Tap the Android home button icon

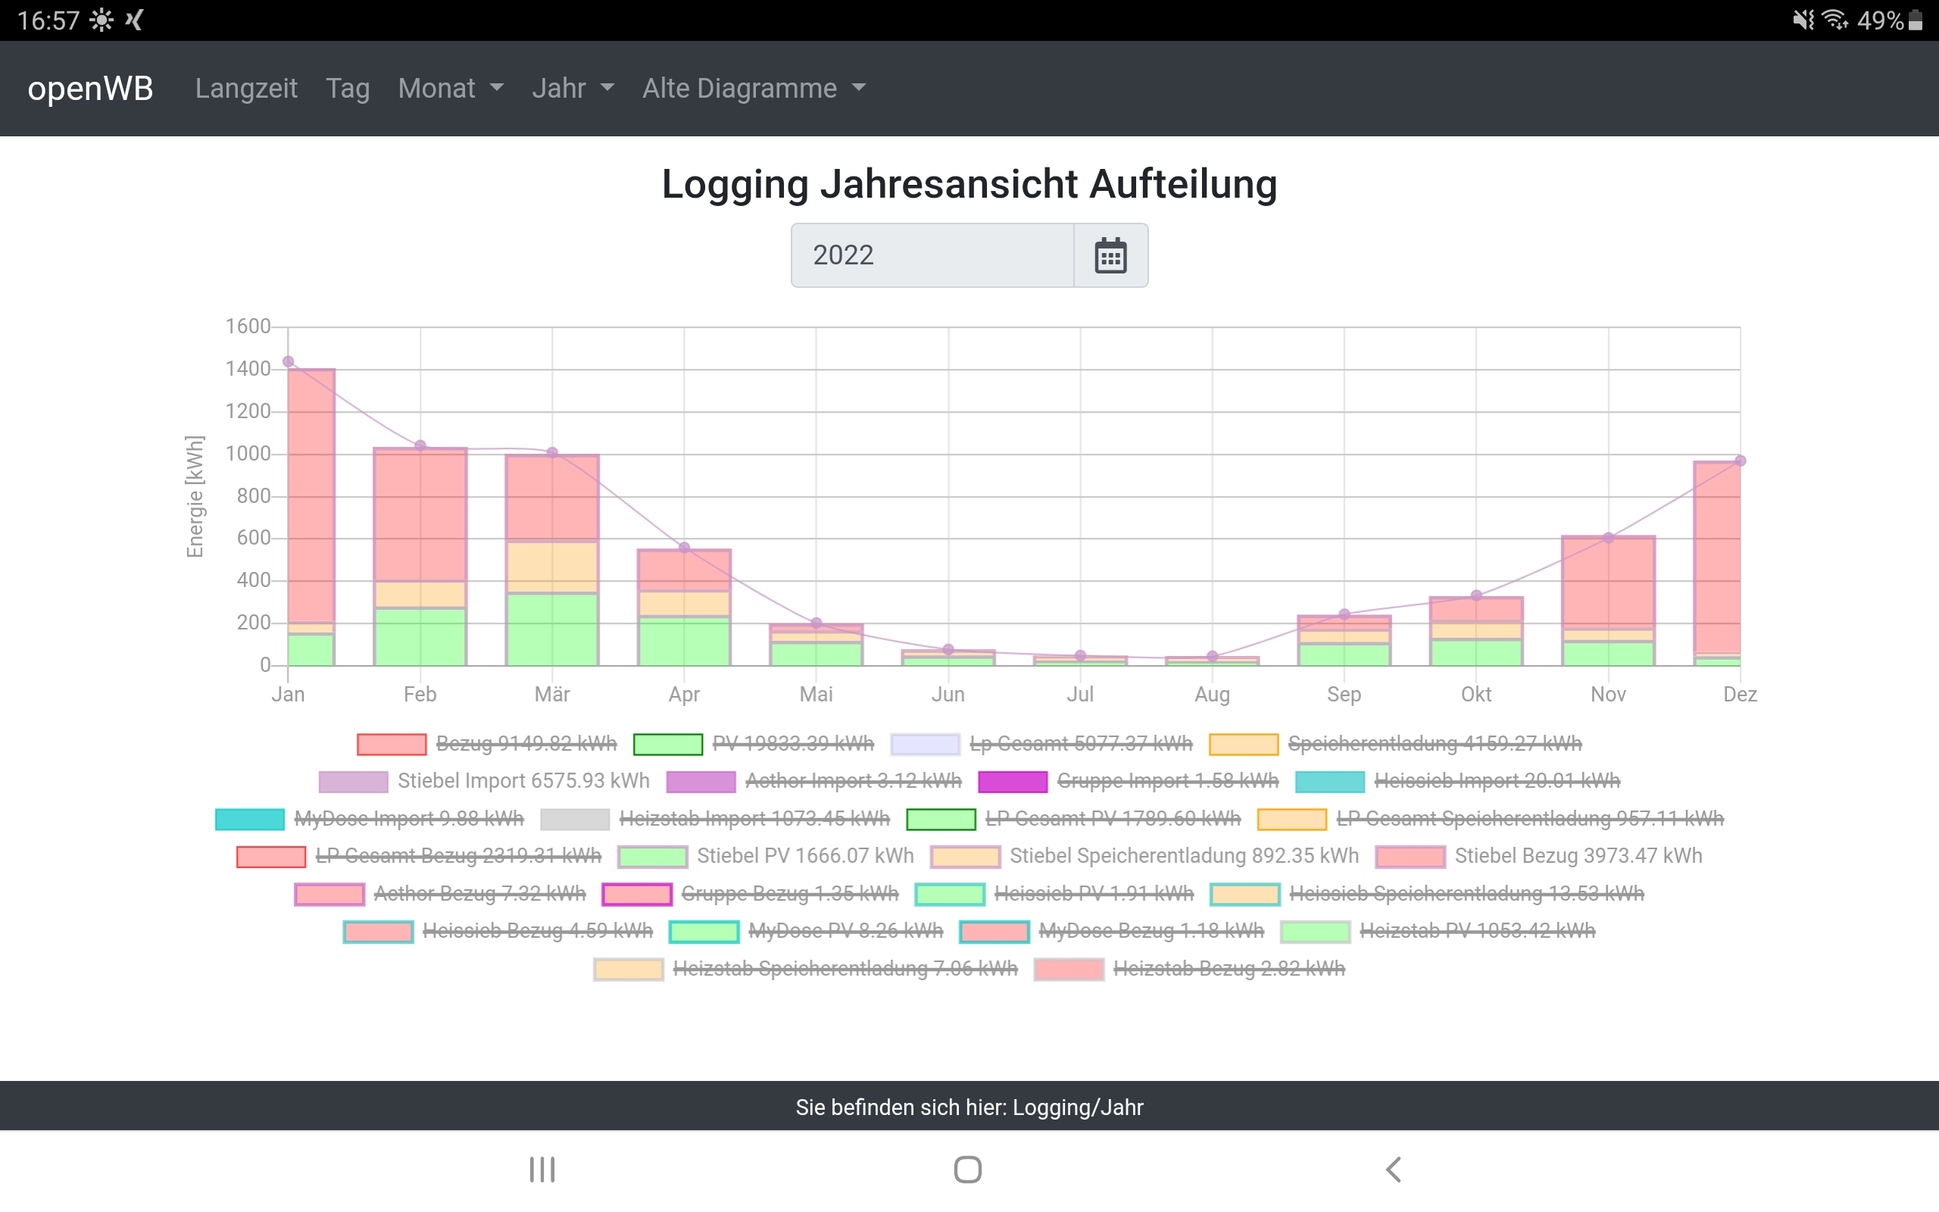click(x=968, y=1169)
